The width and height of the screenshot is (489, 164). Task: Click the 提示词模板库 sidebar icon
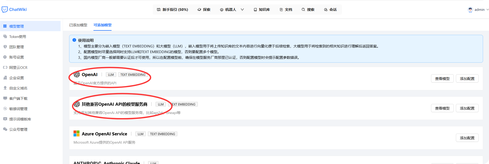(x=5, y=119)
